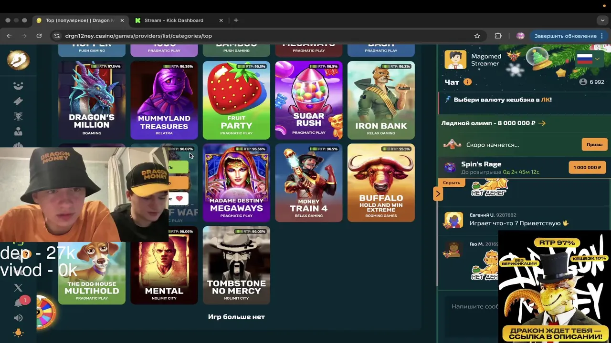Image resolution: width=611 pixels, height=343 pixels.
Task: Open Ледяной олимп arrow link
Action: (x=542, y=123)
